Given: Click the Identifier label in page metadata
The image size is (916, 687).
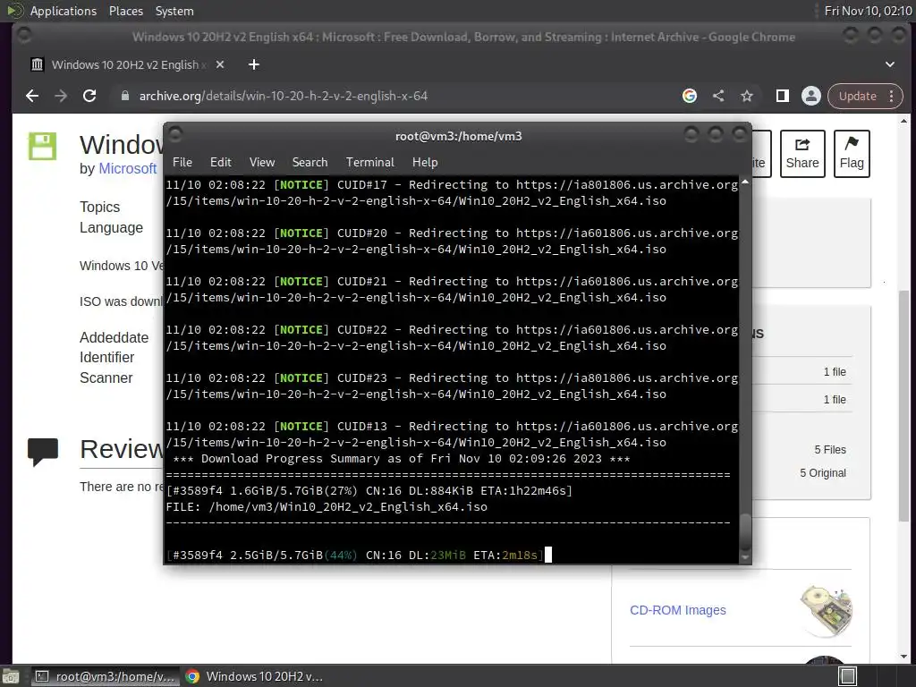Looking at the screenshot, I should 107,358.
